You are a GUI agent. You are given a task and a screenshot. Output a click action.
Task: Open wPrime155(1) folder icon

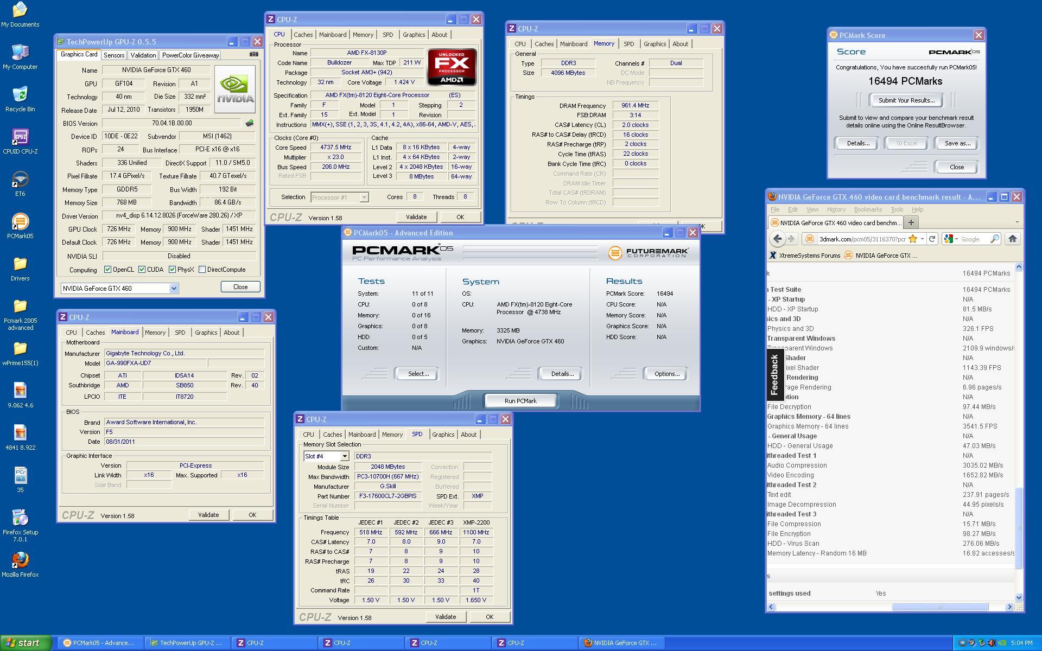20,353
